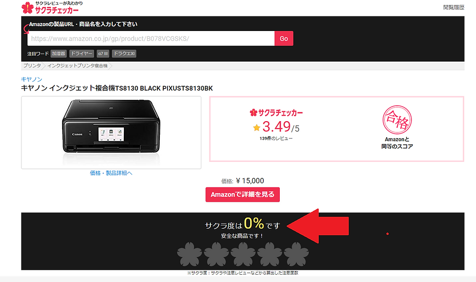This screenshot has width=476, height=282.
Task: Click the middle gray sakura flower icon
Action: 243,254
